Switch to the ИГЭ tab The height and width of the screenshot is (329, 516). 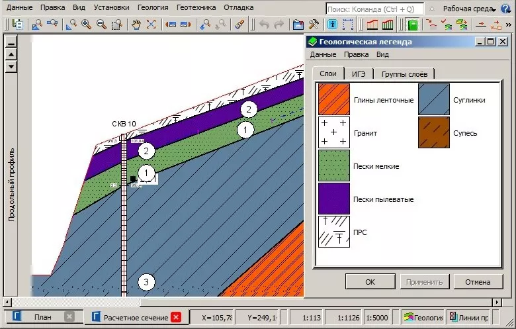359,73
